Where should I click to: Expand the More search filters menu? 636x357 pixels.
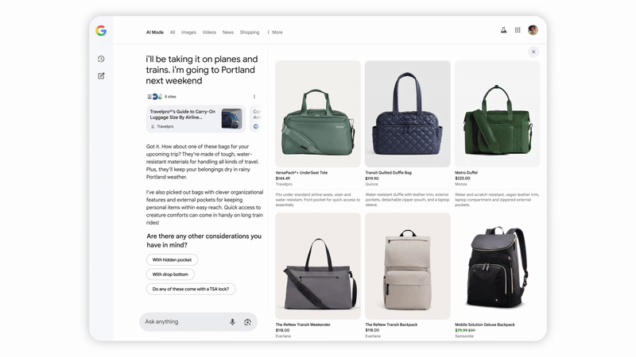pos(275,33)
